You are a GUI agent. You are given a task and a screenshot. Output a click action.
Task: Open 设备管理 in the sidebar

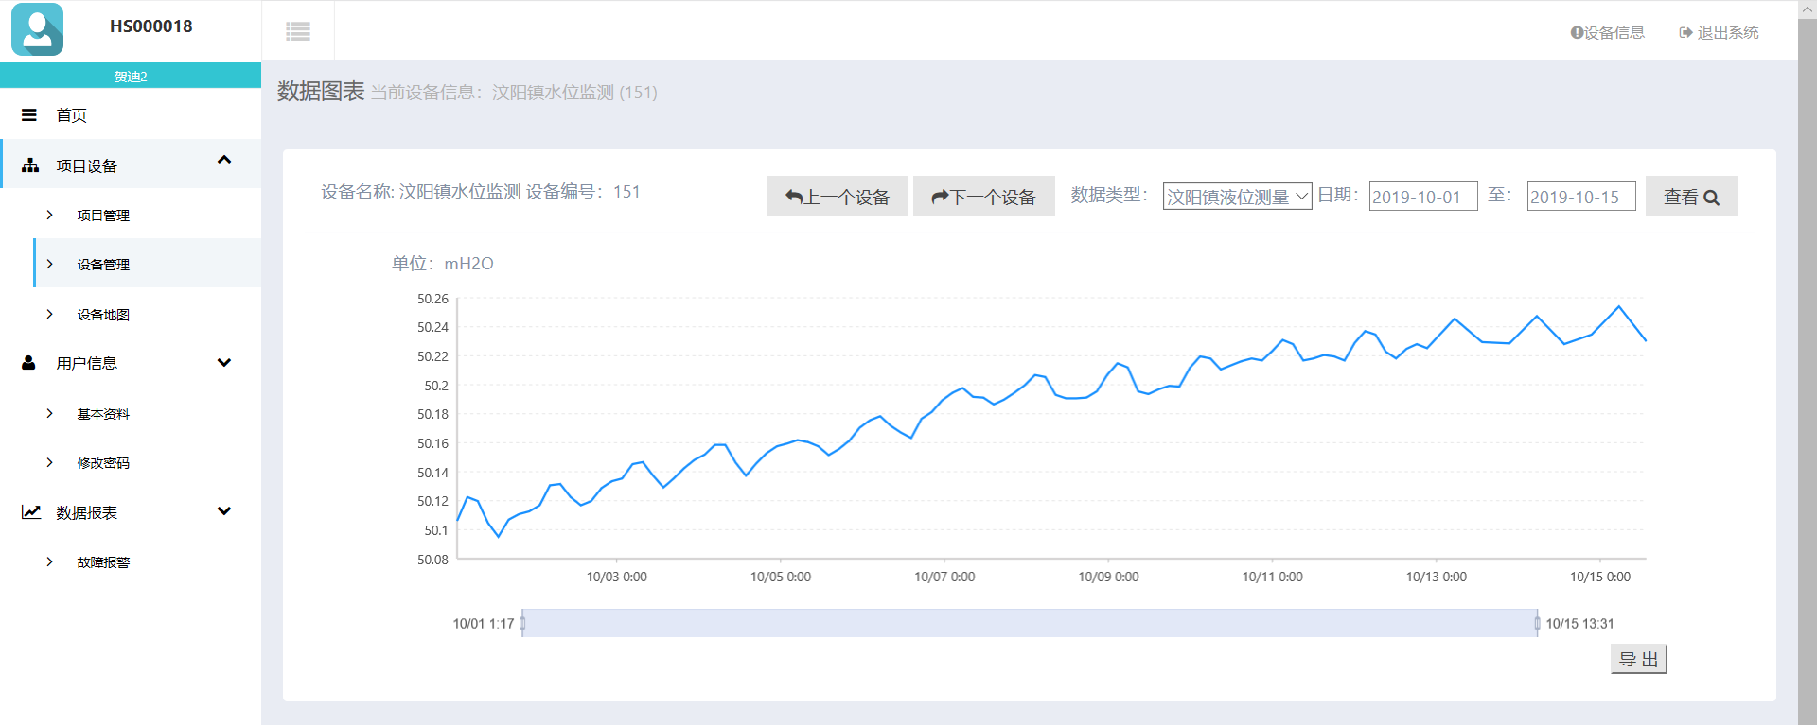[103, 265]
